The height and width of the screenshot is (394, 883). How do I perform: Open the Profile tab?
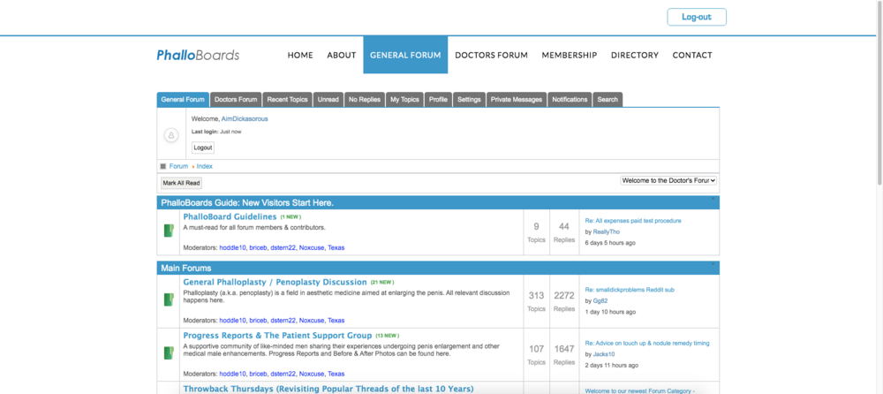(438, 99)
